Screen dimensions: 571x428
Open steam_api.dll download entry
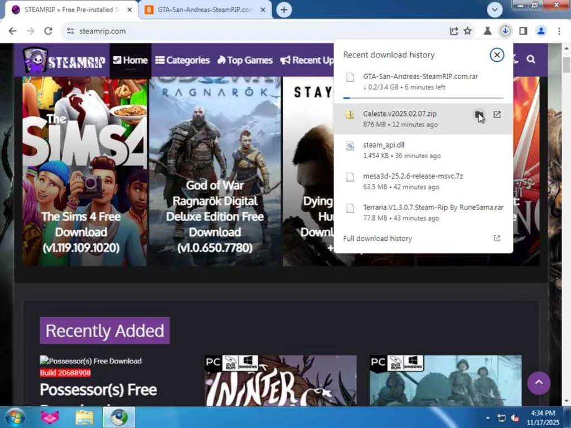[423, 150]
